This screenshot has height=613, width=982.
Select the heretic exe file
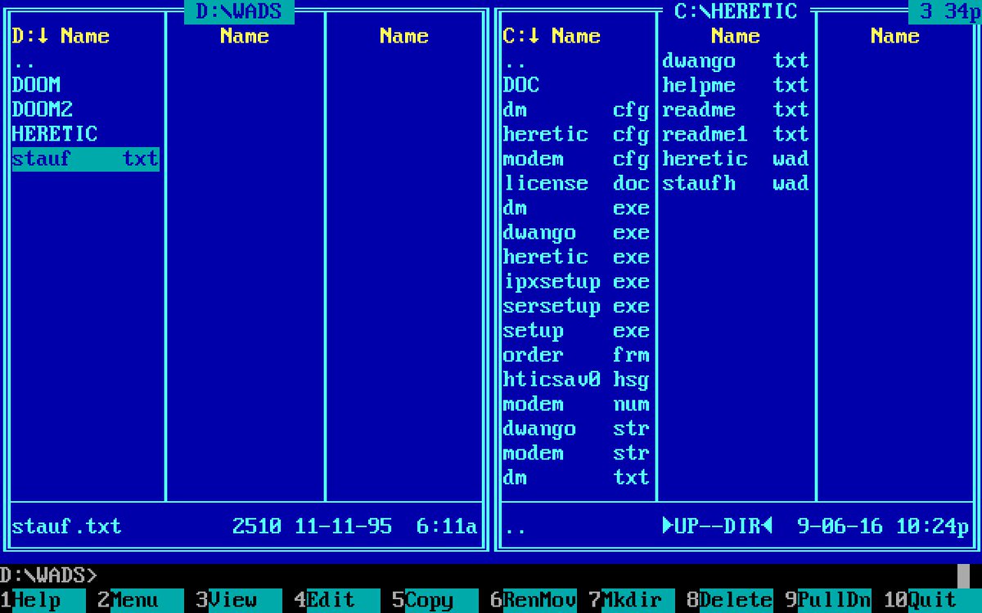pyautogui.click(x=576, y=257)
